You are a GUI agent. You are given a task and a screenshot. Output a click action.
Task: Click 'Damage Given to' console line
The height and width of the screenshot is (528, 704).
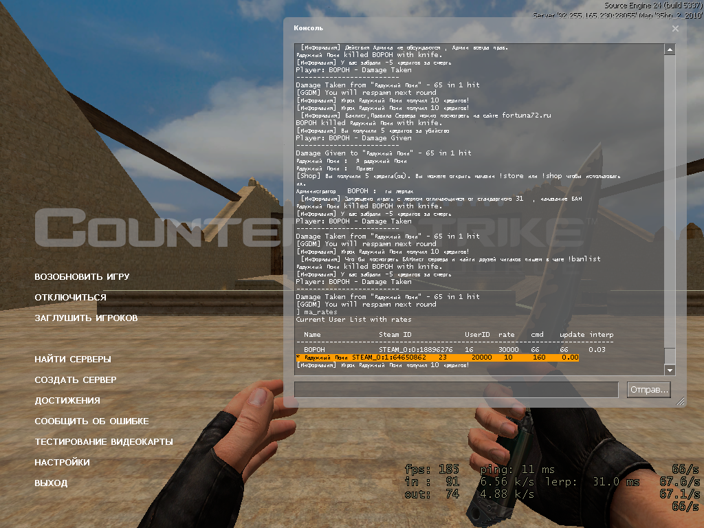(x=384, y=153)
